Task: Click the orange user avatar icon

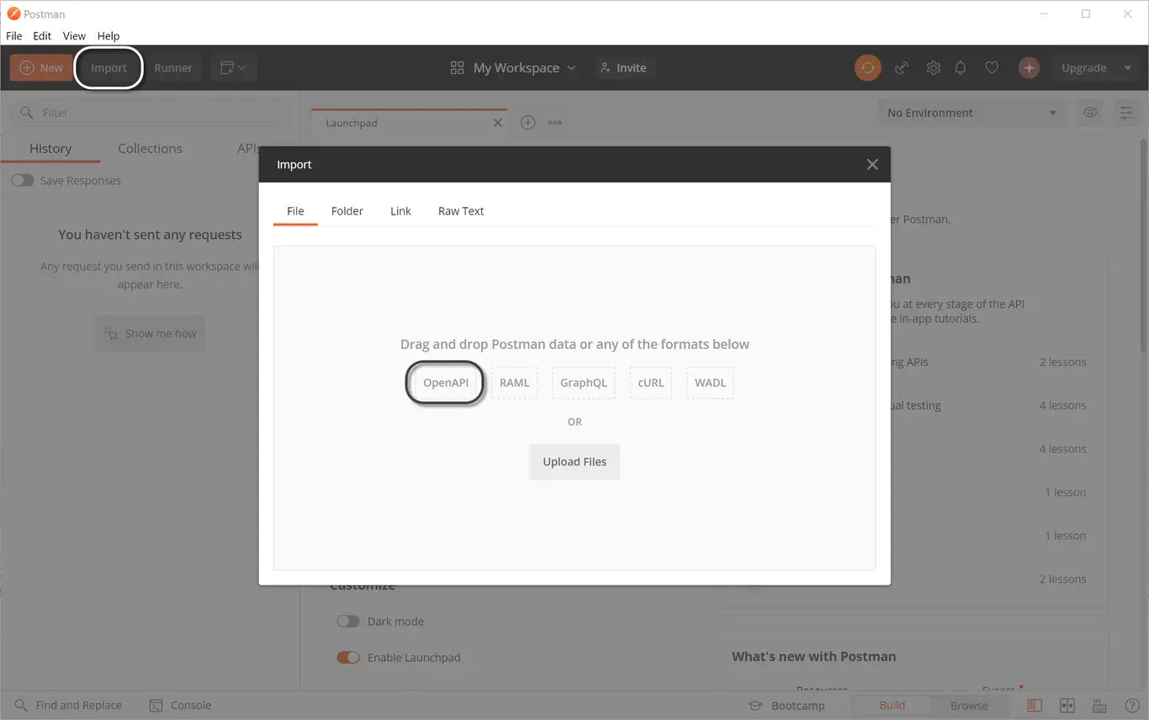Action: 1029,68
